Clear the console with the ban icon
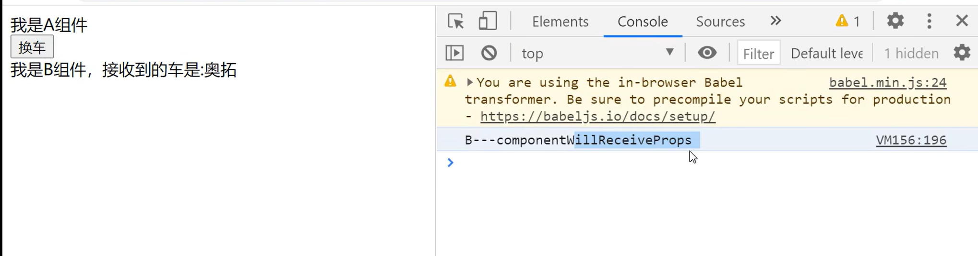Viewport: 978px width, 256px height. [489, 53]
